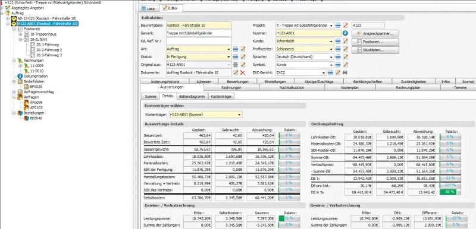Image resolution: width=476 pixels, height=229 pixels.
Task: Click the green 80 % DB in % bar
Action: pos(450,192)
